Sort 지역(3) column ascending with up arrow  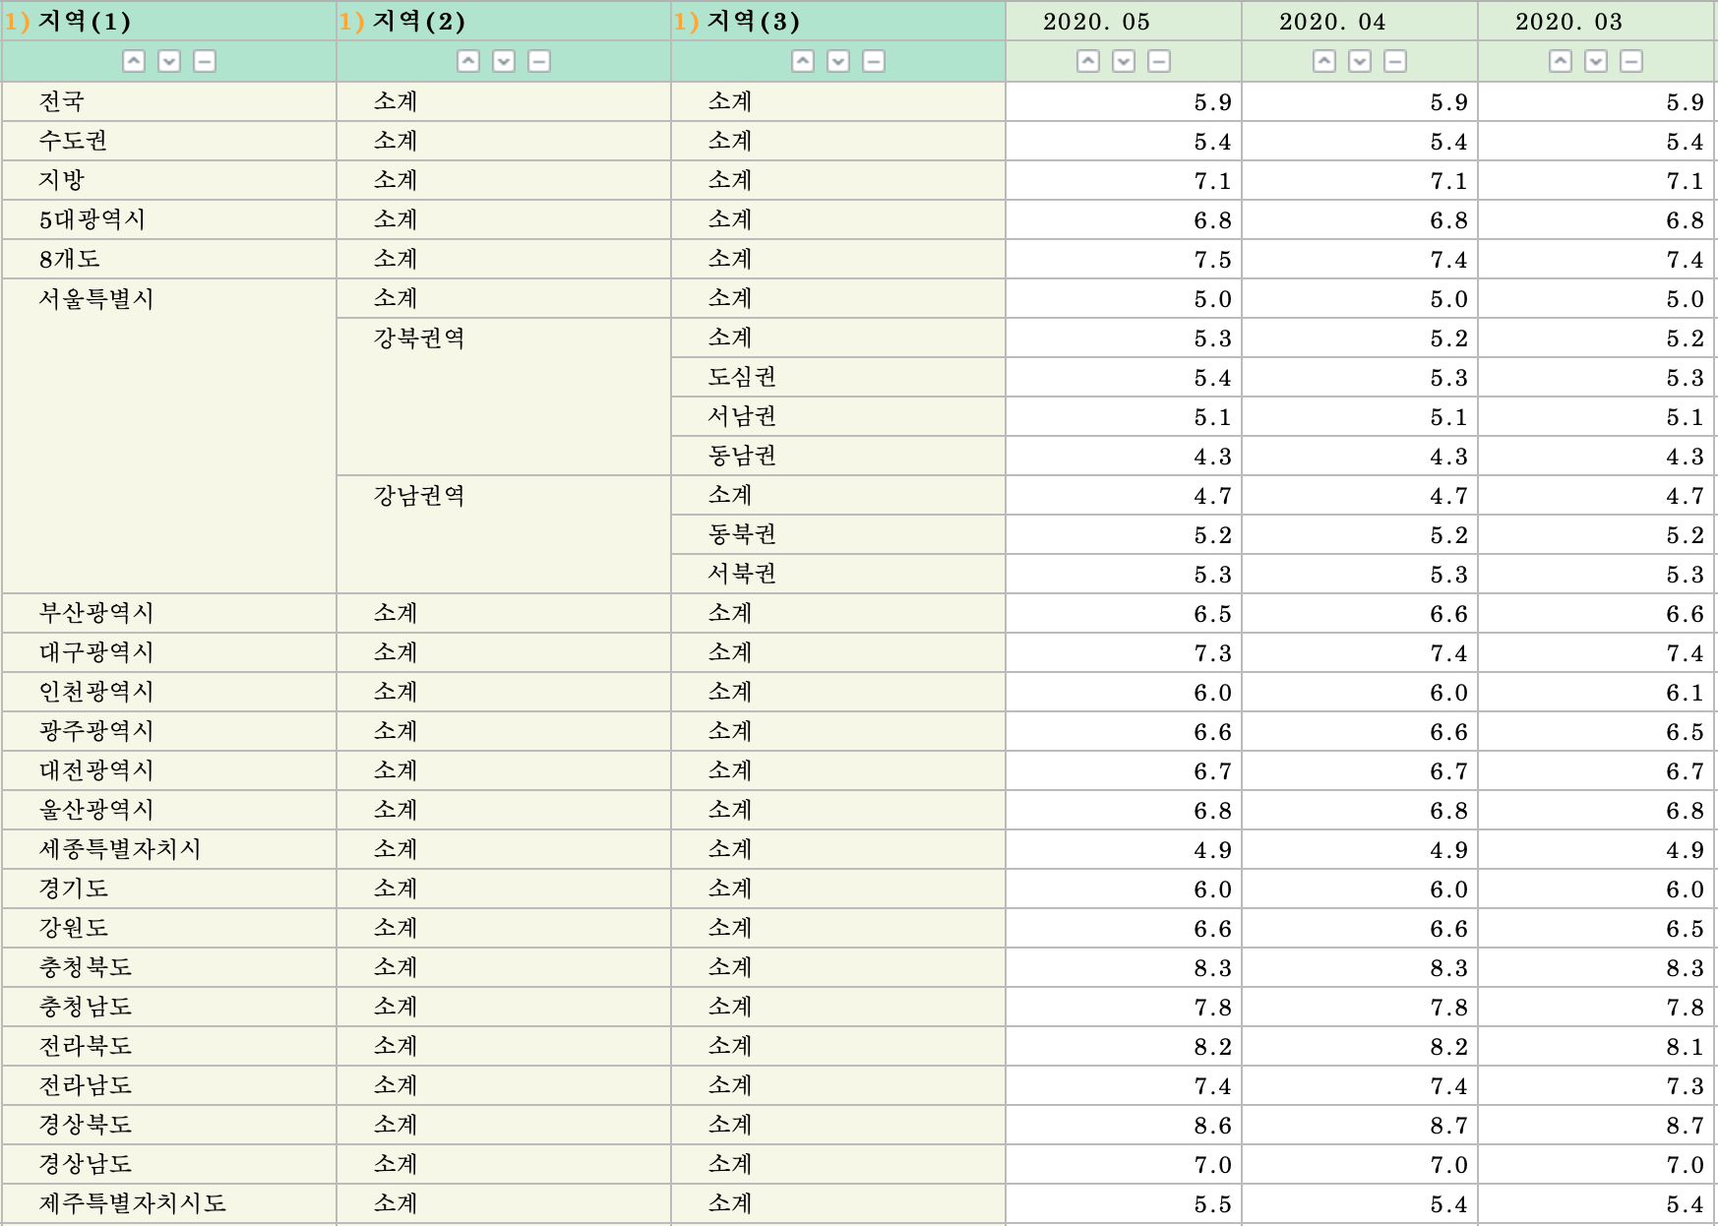(x=803, y=61)
